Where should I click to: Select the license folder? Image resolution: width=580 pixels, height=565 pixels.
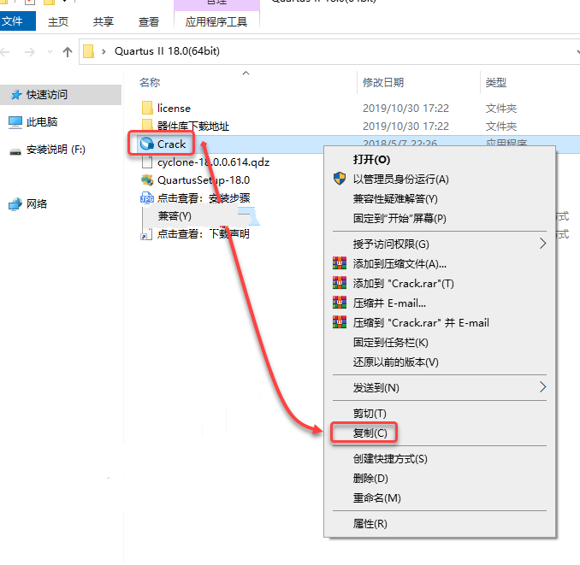point(174,109)
